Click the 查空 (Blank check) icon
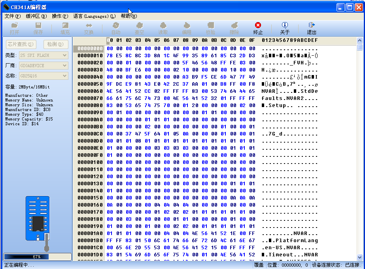This screenshot has width=365, height=269. point(139,28)
